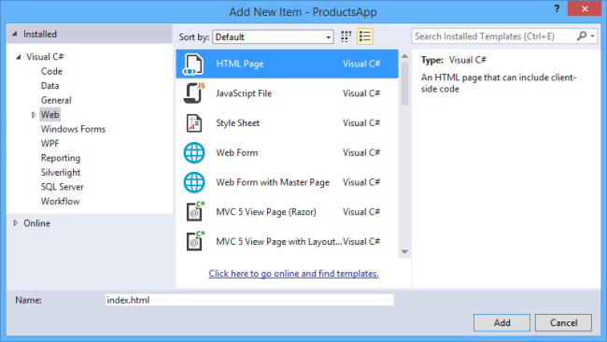Select the Web Form template name

coord(237,152)
